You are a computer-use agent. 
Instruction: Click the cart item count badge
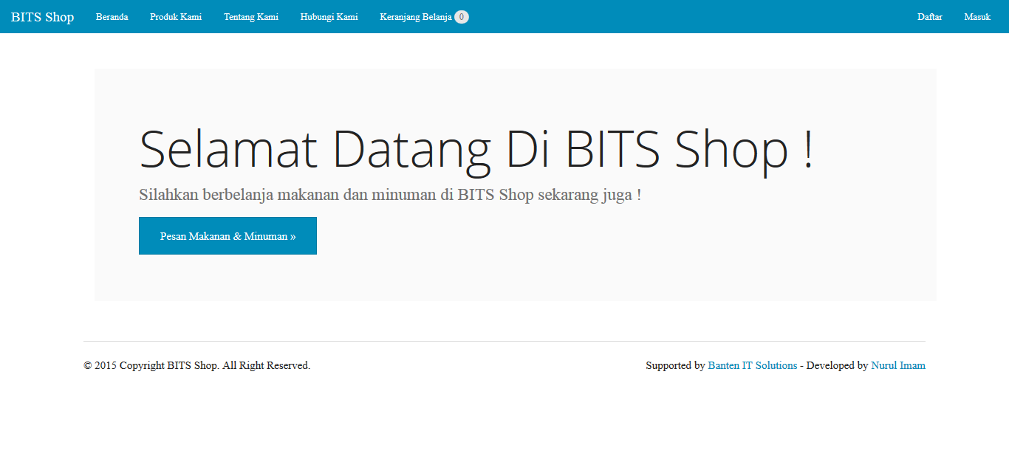462,17
